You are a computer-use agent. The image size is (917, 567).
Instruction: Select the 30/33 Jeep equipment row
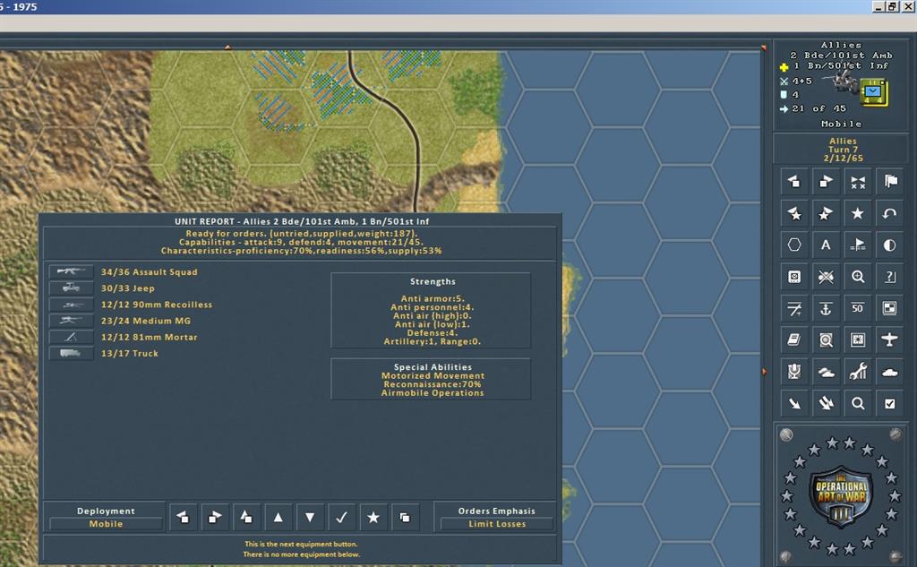pyautogui.click(x=127, y=288)
